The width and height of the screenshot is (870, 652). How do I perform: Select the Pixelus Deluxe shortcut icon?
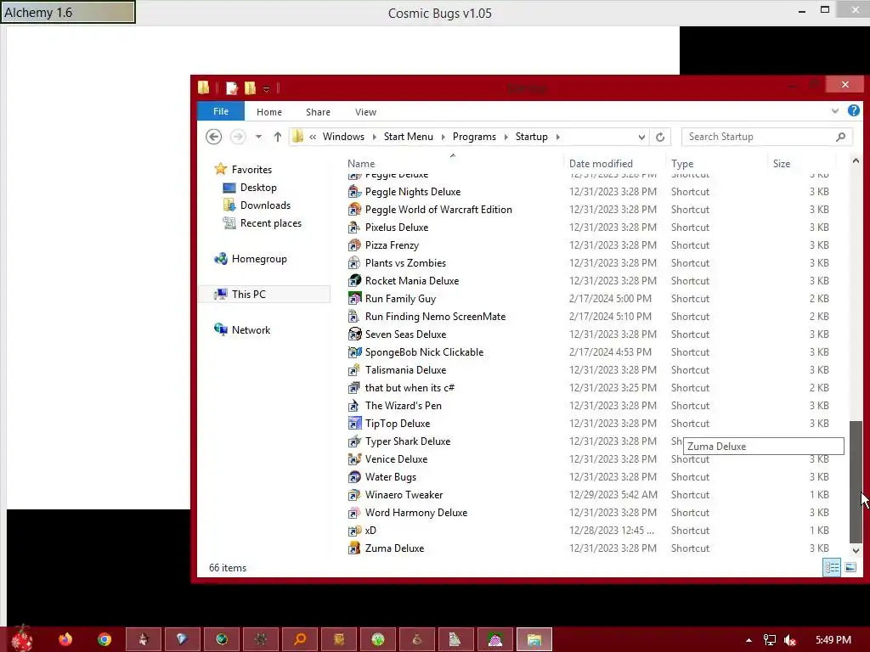point(354,228)
